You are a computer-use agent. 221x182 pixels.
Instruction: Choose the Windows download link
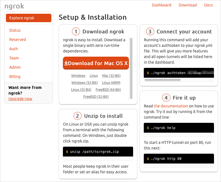pyautogui.click(x=78, y=76)
